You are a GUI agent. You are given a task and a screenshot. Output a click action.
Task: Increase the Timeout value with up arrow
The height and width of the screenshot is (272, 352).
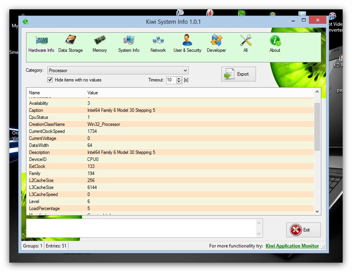pyautogui.click(x=179, y=78)
